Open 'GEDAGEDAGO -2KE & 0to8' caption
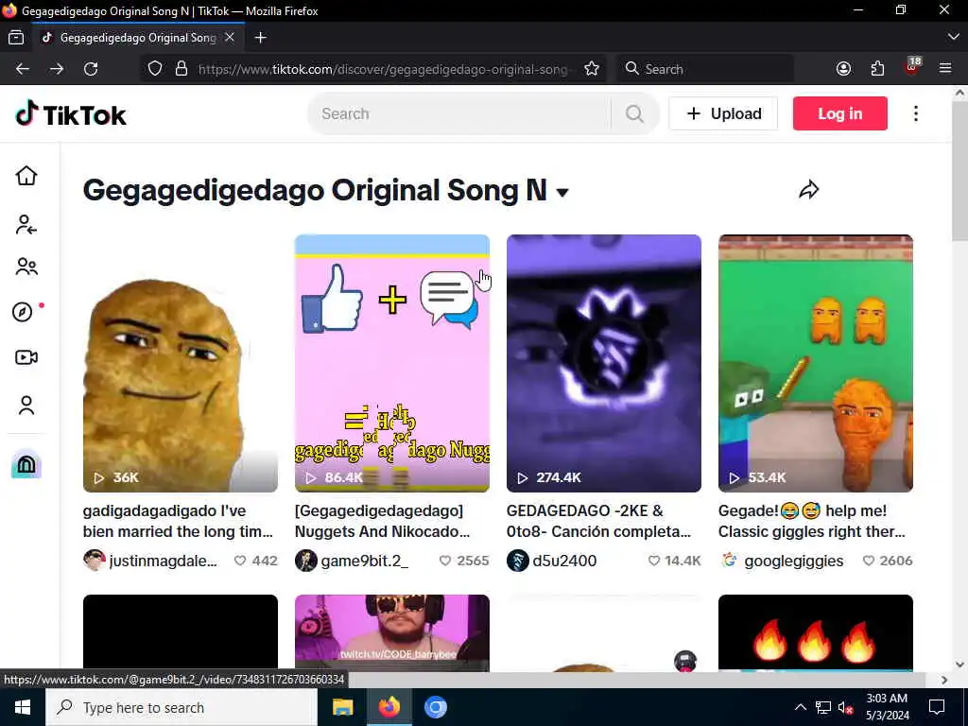 coord(598,521)
